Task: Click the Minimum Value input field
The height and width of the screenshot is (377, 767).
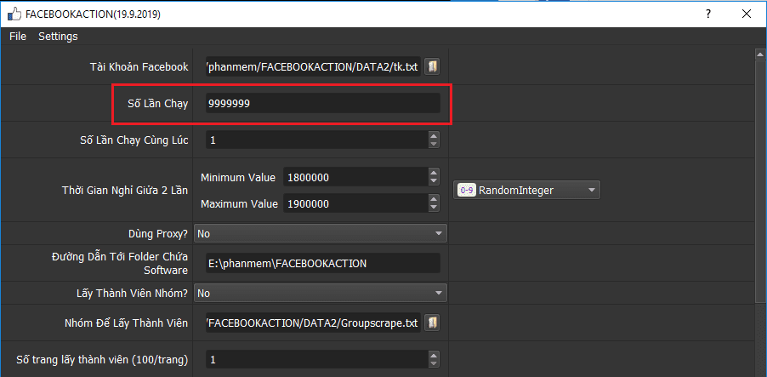Action: coord(353,178)
